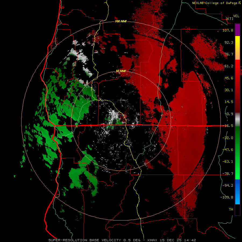Viewport: 242px width, 242px height.
Task: Select the -32.0 scale value
Action: click(x=228, y=138)
